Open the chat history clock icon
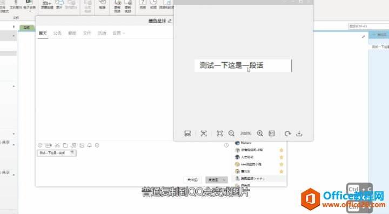The image size is (389, 214). 226,145
